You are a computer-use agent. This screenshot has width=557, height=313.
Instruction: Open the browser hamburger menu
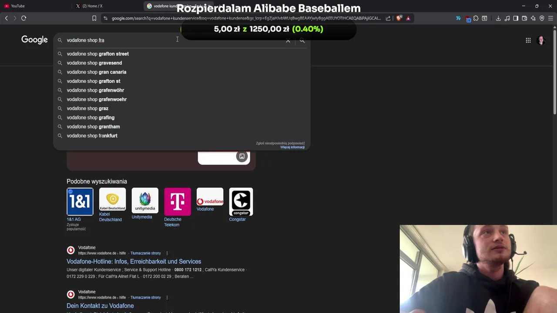(x=550, y=18)
